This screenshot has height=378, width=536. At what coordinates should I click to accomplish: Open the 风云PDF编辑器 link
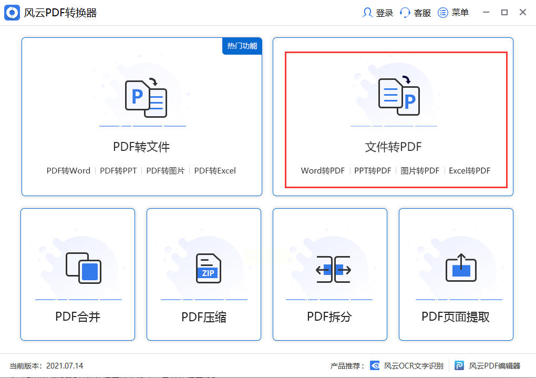494,366
